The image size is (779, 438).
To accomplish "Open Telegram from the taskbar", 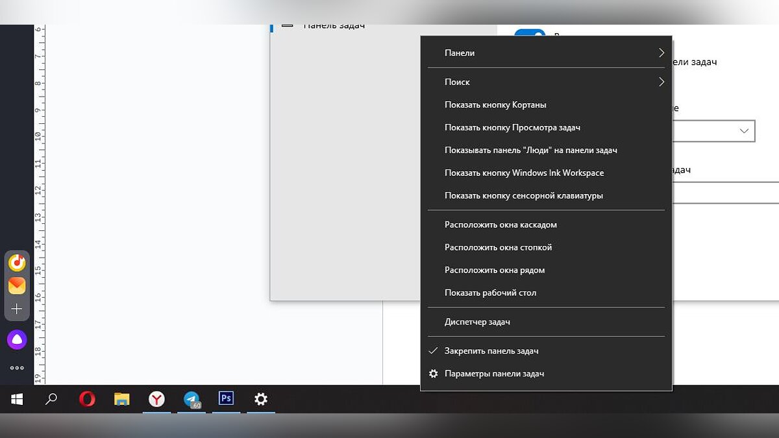I will (192, 399).
